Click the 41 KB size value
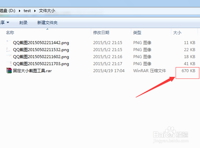 pyautogui.click(x=190, y=63)
